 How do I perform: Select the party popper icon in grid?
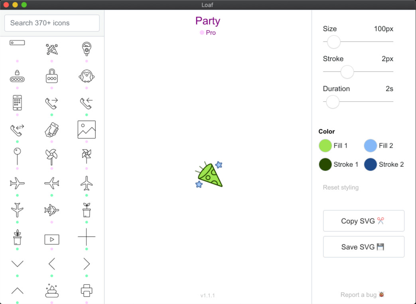tap(52, 49)
